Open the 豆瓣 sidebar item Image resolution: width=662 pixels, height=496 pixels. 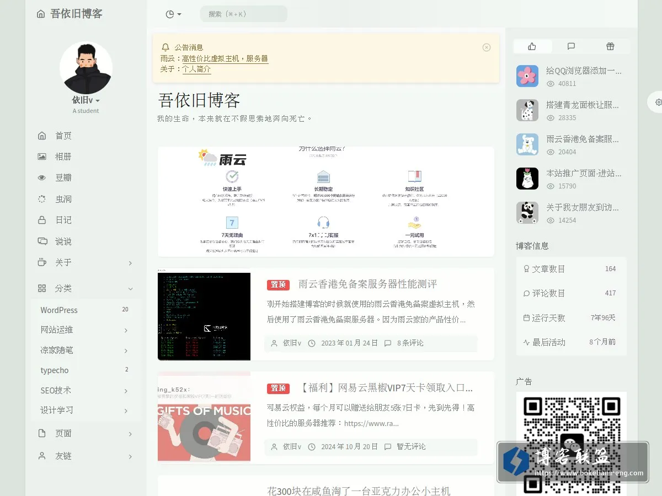coord(63,177)
